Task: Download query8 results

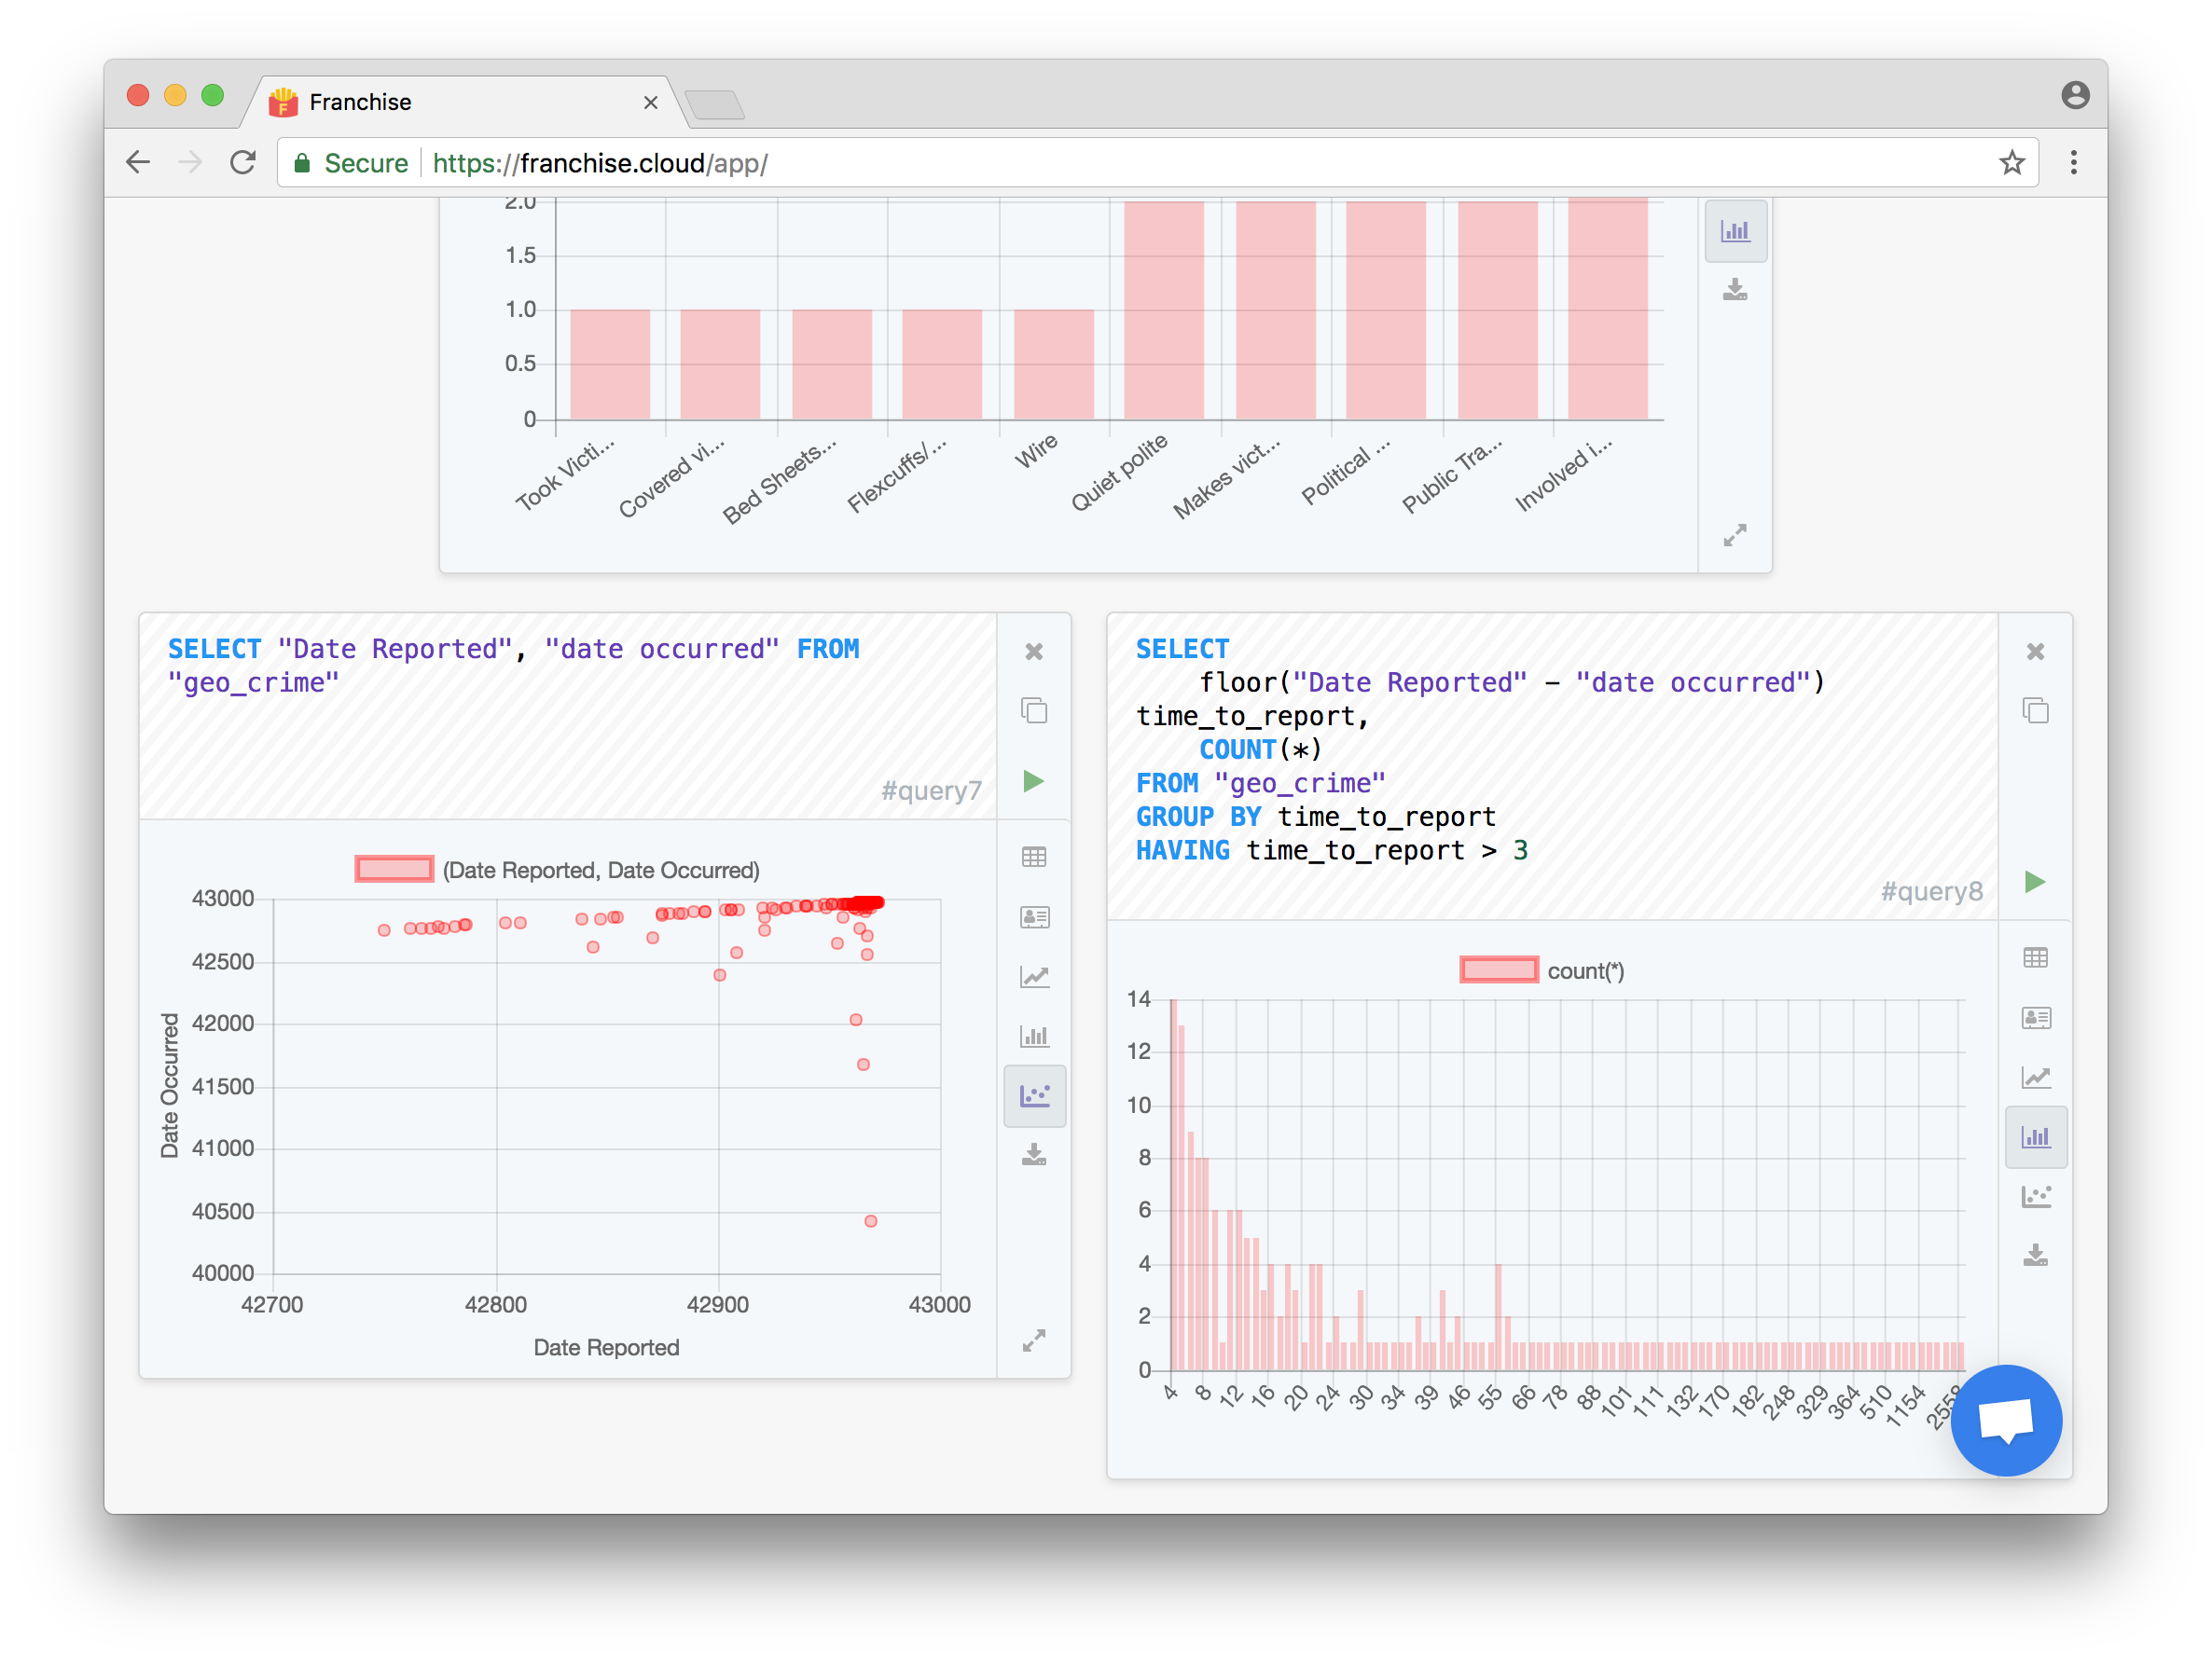Action: tap(2035, 1256)
